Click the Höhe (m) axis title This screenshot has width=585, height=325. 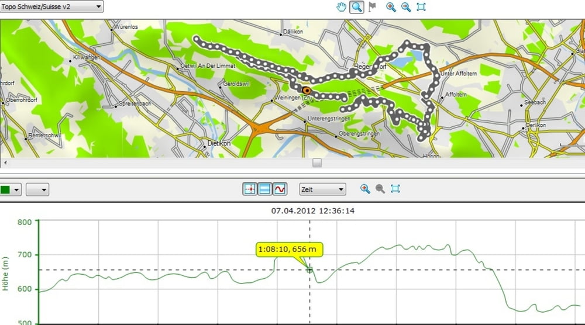(5, 274)
